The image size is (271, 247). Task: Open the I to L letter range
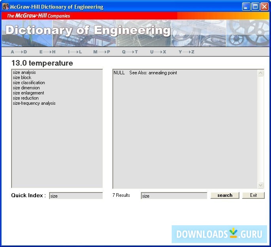click(75, 52)
